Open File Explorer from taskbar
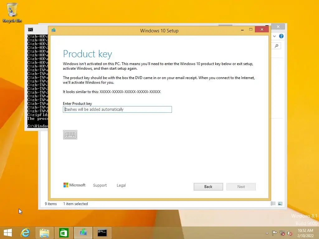The height and width of the screenshot is (239, 319). pos(44,233)
